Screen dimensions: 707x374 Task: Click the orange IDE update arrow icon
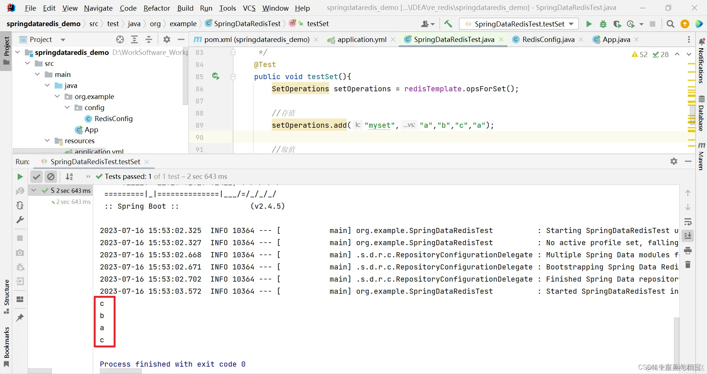click(x=685, y=24)
